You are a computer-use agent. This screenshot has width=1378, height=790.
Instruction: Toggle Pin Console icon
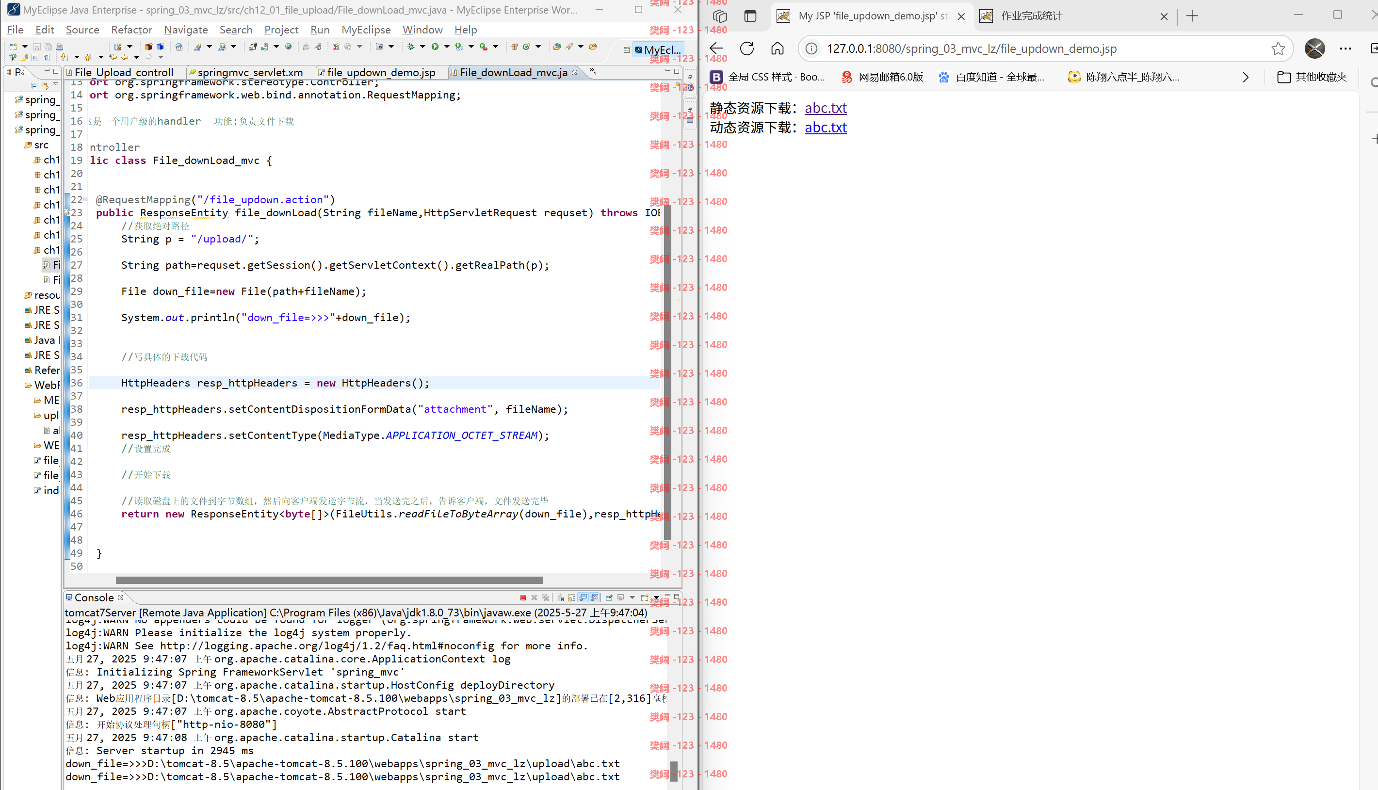609,597
